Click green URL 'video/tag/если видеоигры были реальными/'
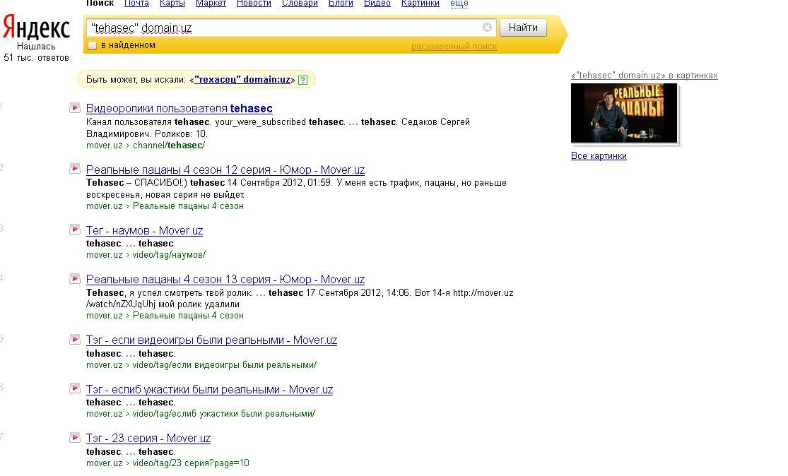Image resolution: width=788 pixels, height=476 pixels. pos(224,365)
